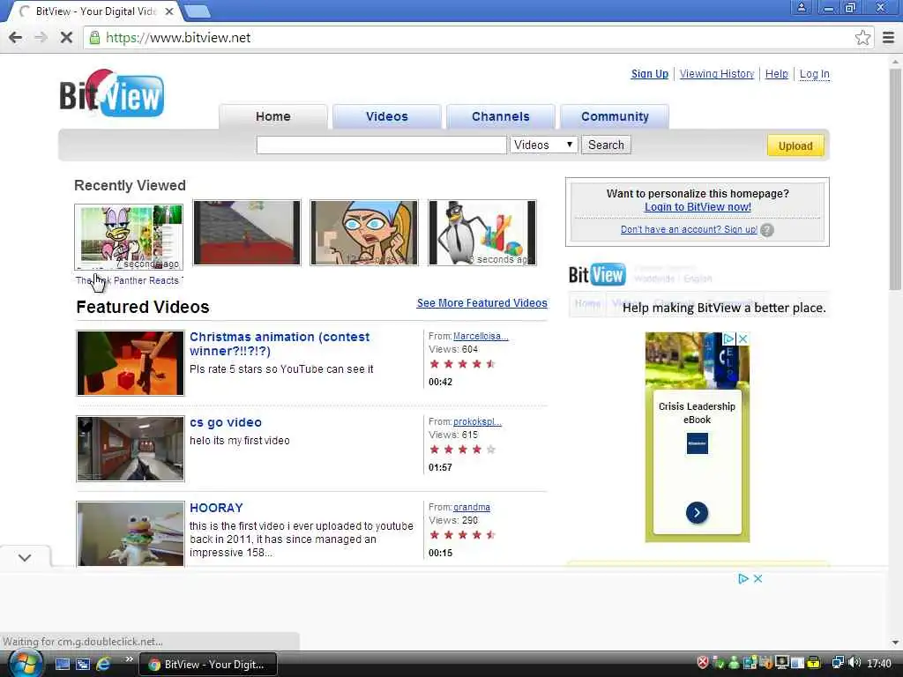903x677 pixels.
Task: Click the taskbar clock showing 17:40
Action: coord(879,664)
